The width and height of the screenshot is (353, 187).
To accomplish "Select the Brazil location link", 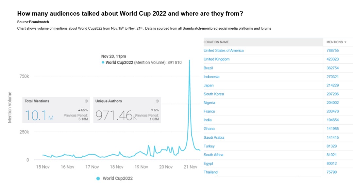I will tap(208, 68).
